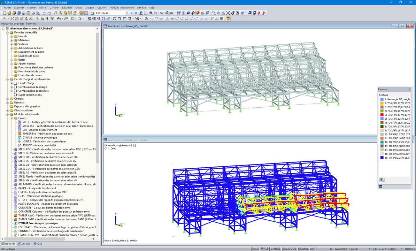Expand the Appuis nodaux tree node
Screen dimensions: 416x251
click(x=12, y=64)
